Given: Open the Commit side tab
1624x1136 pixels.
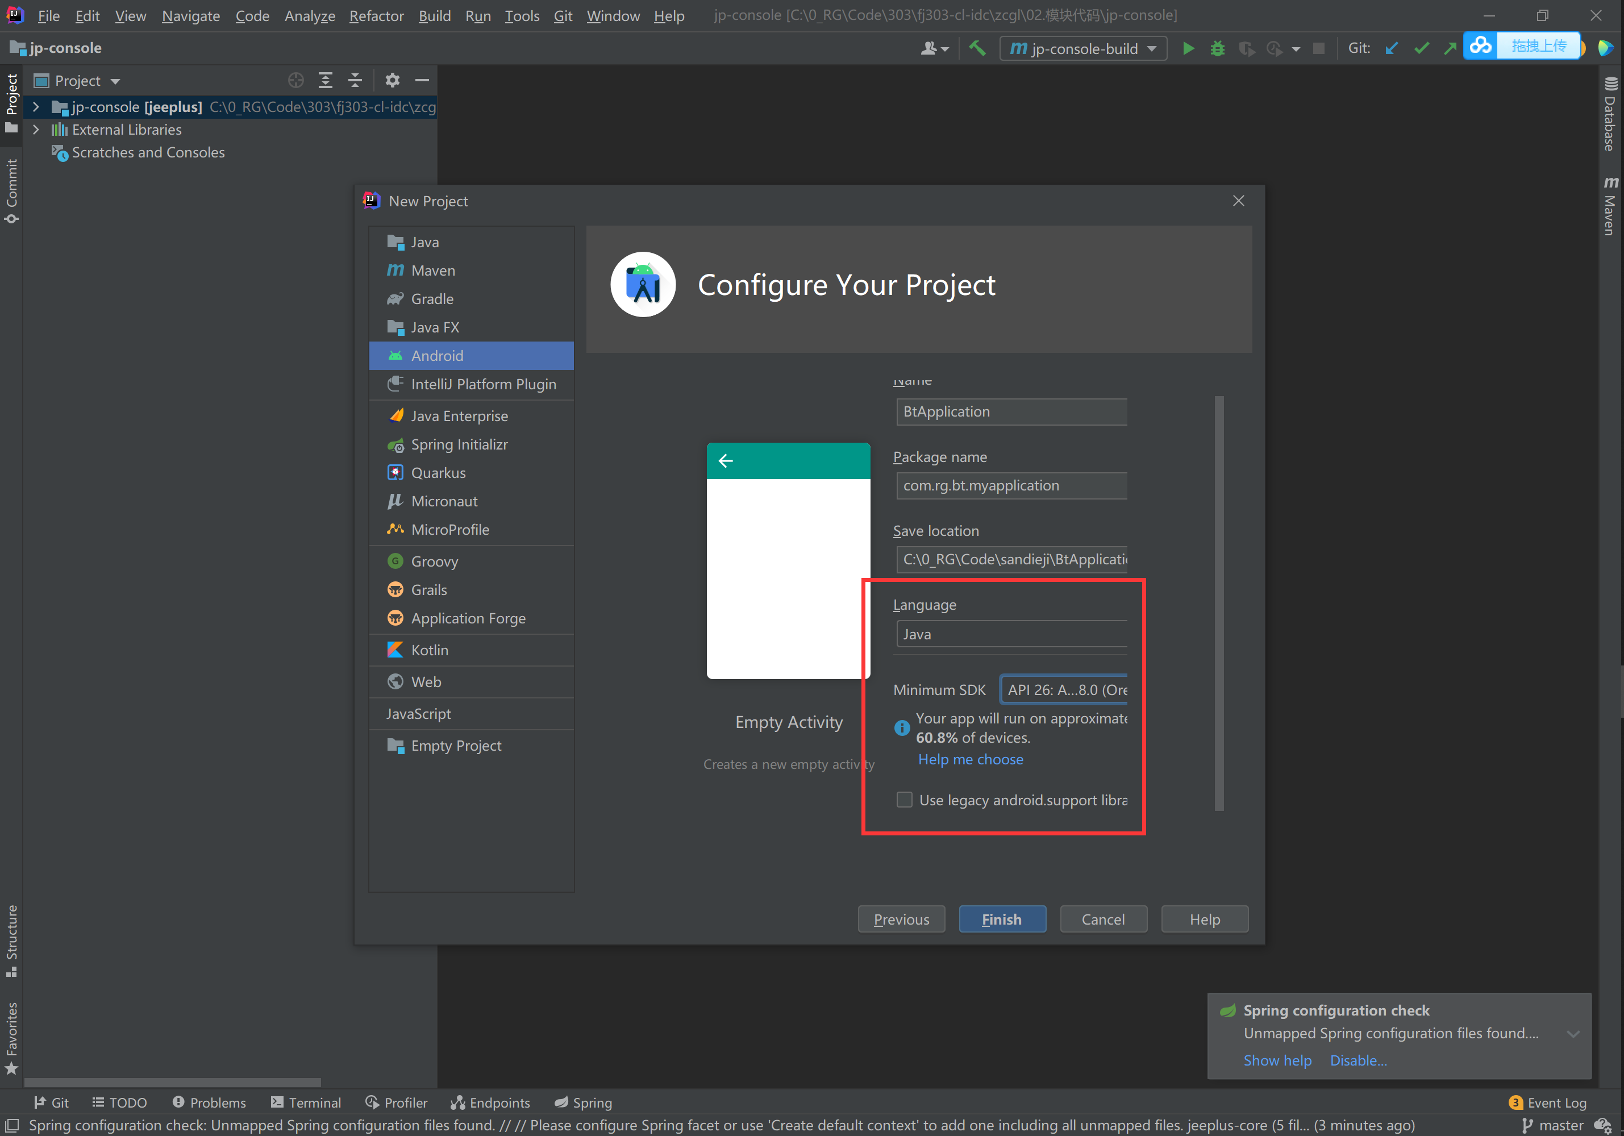Looking at the screenshot, I should click(x=11, y=190).
